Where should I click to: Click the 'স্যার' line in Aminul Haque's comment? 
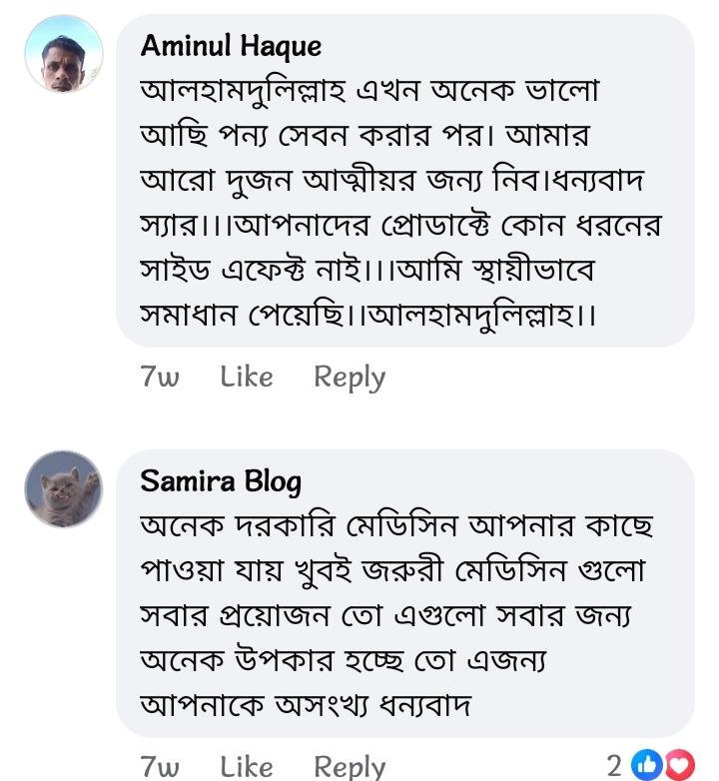click(401, 226)
